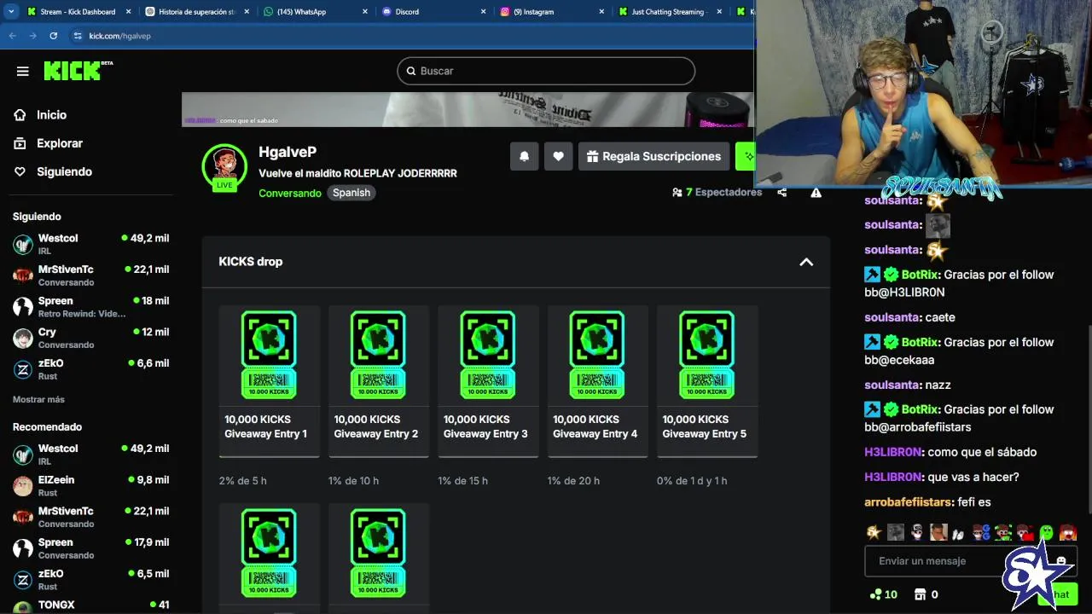Open the tab search dropdown arrow
Image resolution: width=1092 pixels, height=614 pixels.
pos(11,12)
